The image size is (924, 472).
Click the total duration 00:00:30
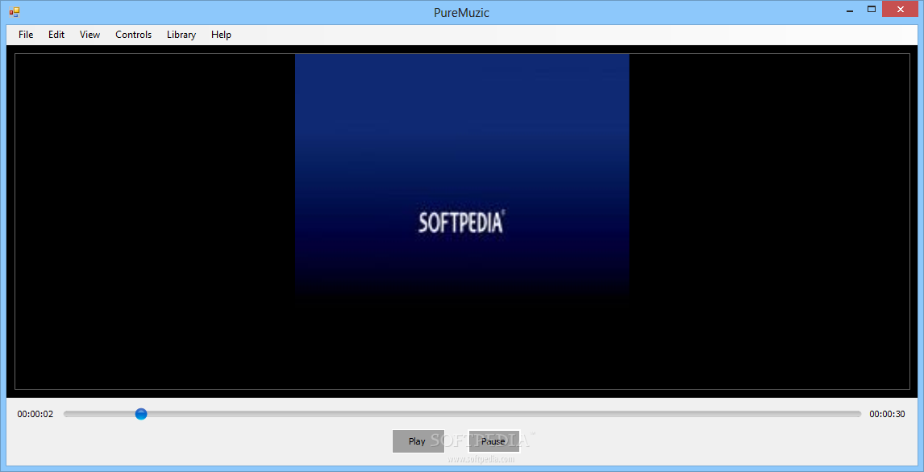(x=887, y=414)
